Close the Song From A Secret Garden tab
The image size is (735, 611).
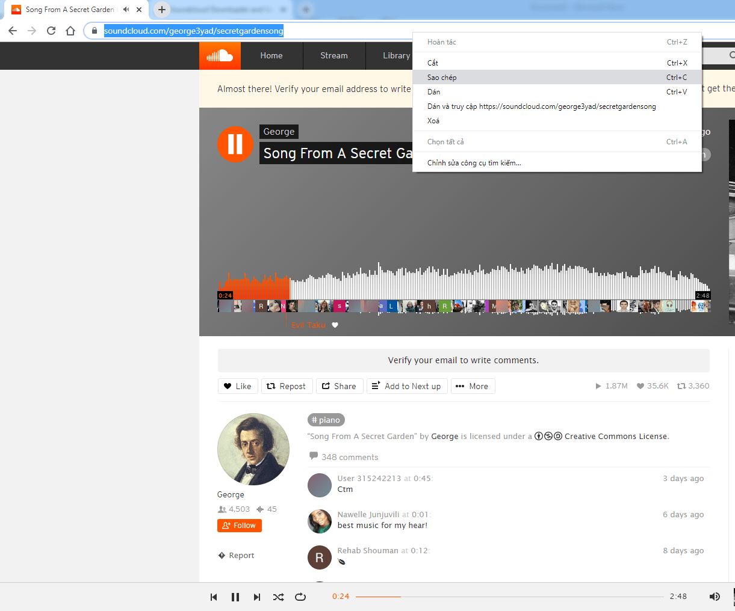139,10
